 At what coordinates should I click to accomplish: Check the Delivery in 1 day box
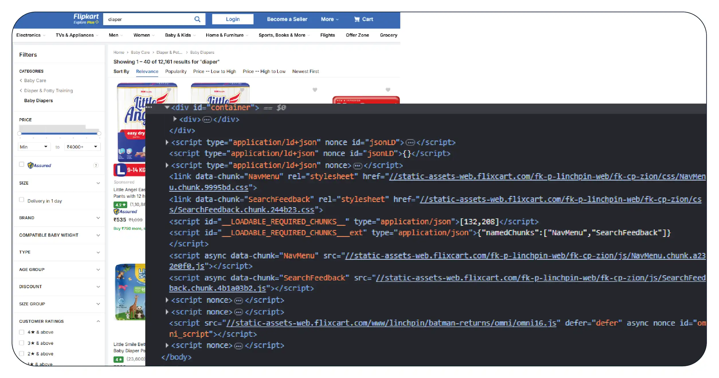pos(21,200)
